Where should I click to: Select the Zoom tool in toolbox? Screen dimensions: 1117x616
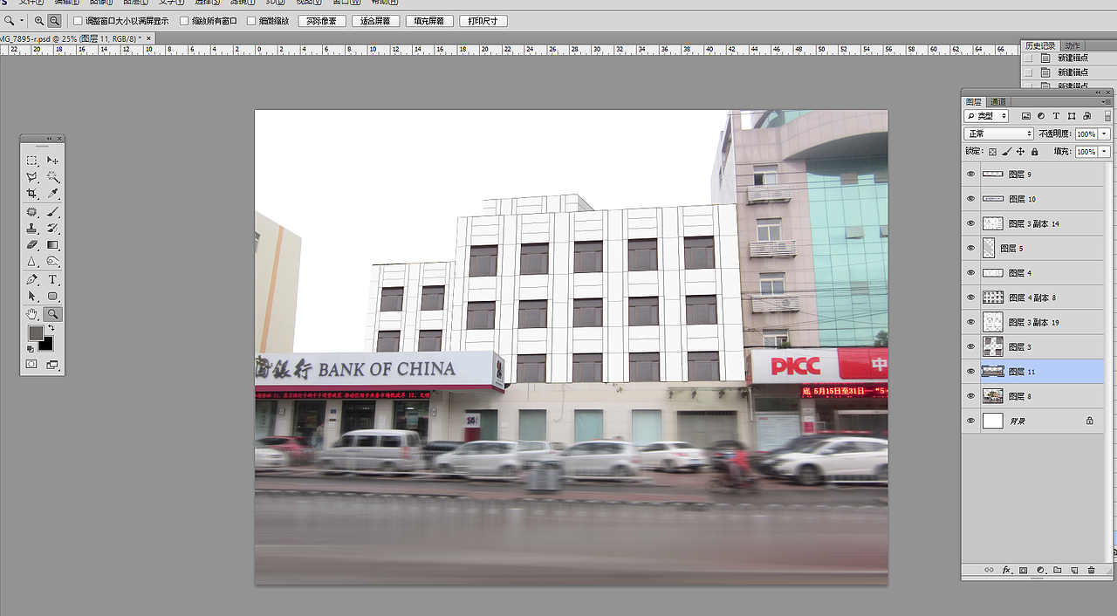pos(52,314)
